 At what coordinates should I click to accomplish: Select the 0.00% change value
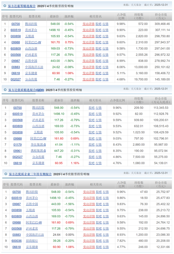coord(70,235)
